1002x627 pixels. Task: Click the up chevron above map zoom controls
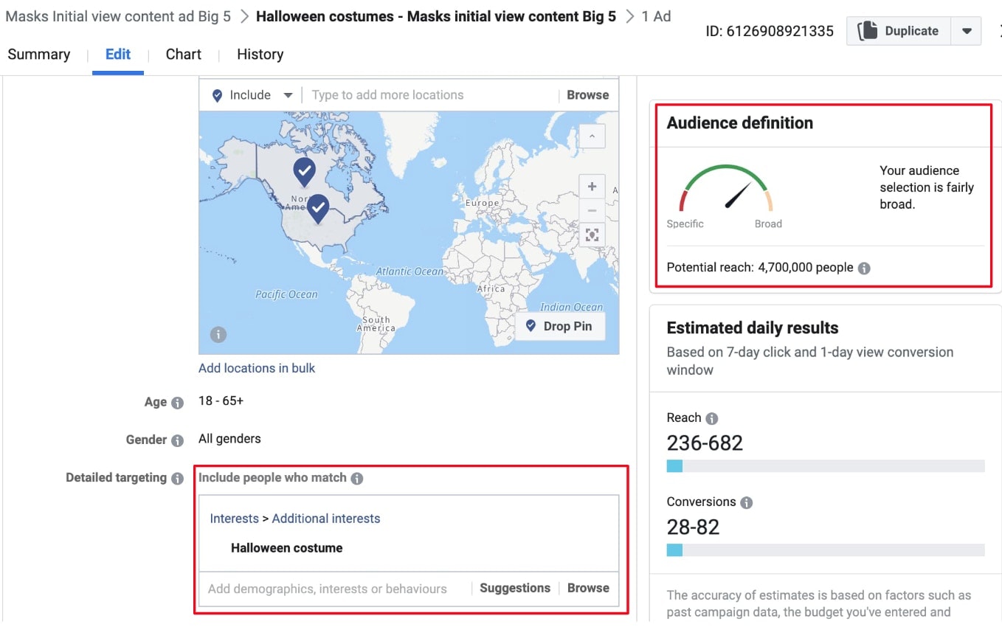click(592, 136)
